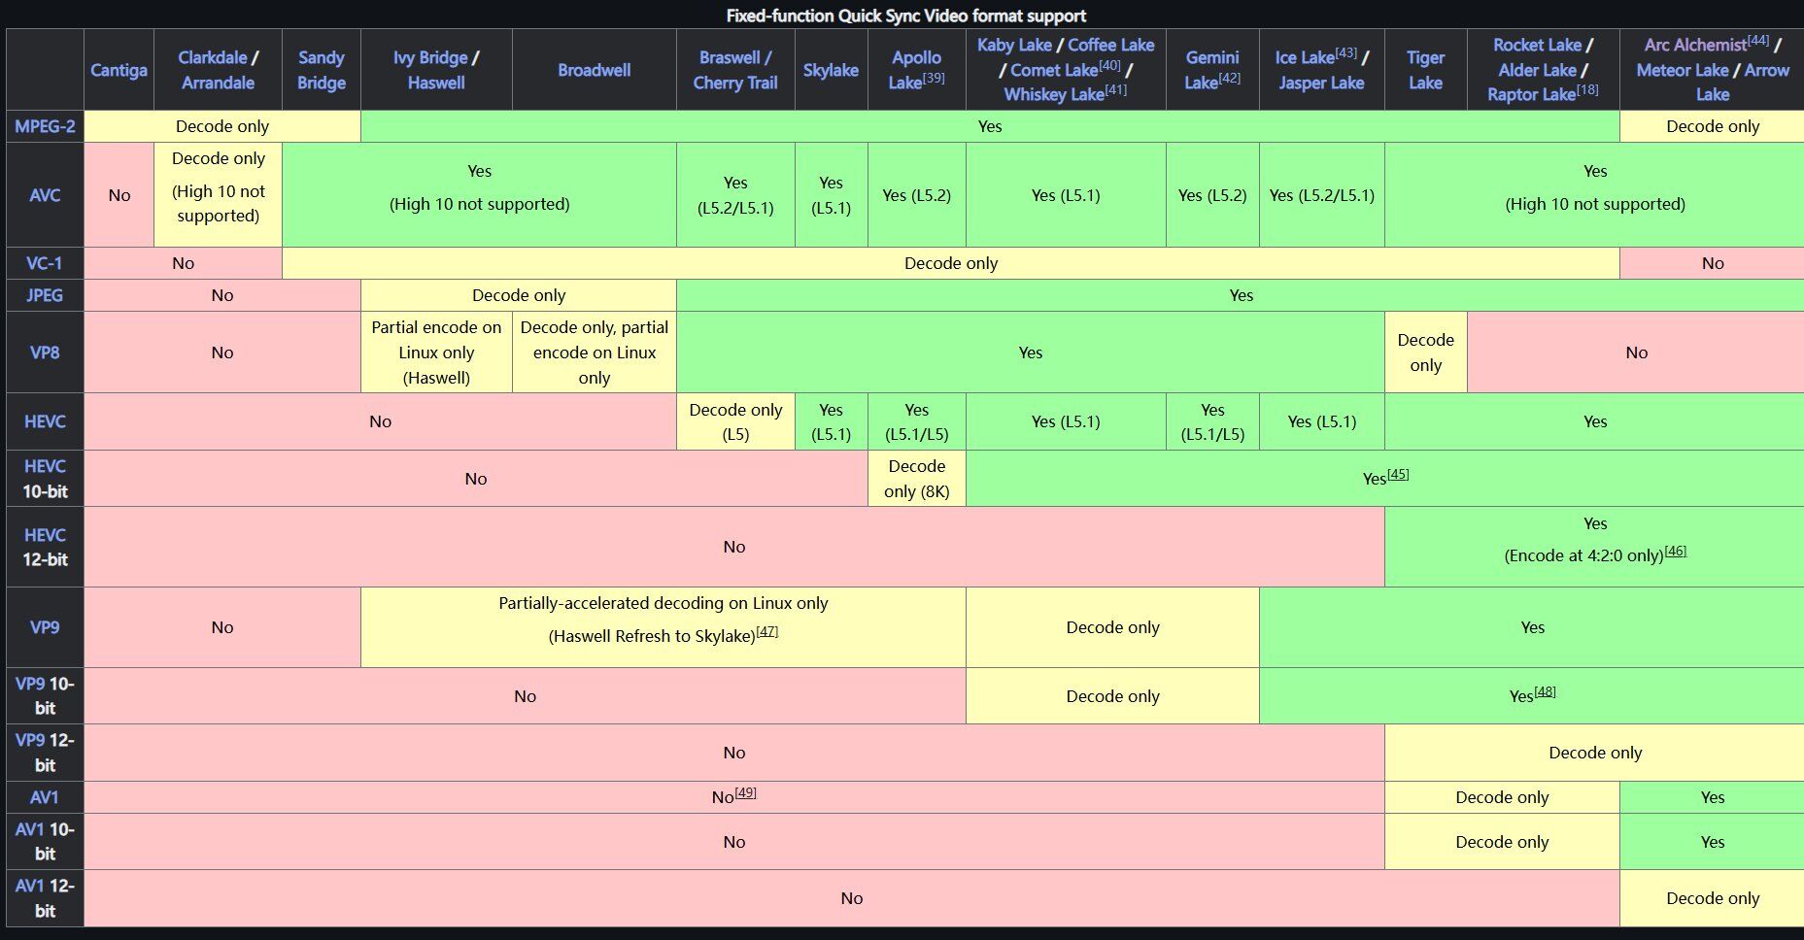Open AV1 link in AV1 12-bit row
Screen dimensions: 1804x940
(x=30, y=886)
